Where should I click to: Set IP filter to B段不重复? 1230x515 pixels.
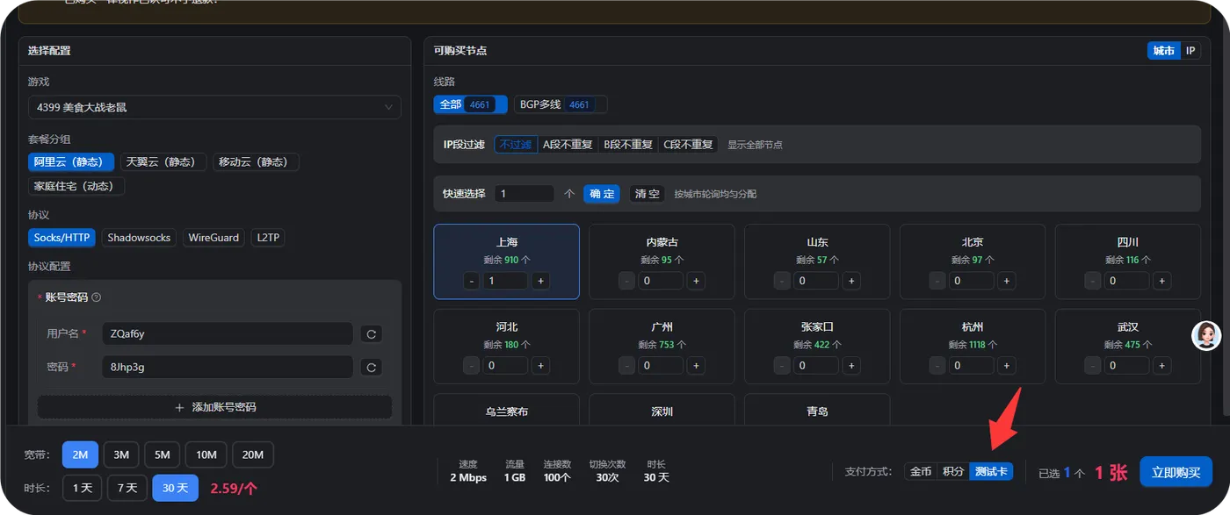628,145
